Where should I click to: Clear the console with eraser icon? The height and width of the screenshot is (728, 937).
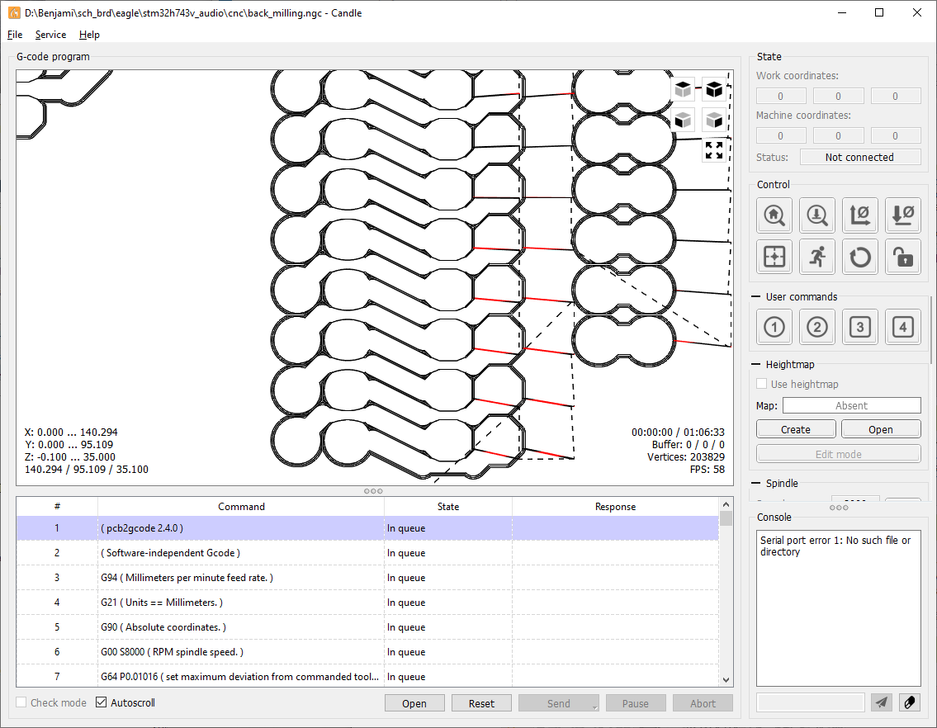point(910,702)
